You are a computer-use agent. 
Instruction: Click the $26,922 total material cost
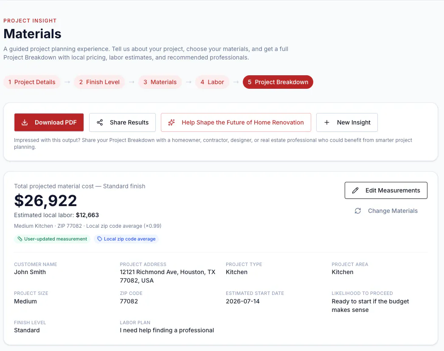point(45,201)
